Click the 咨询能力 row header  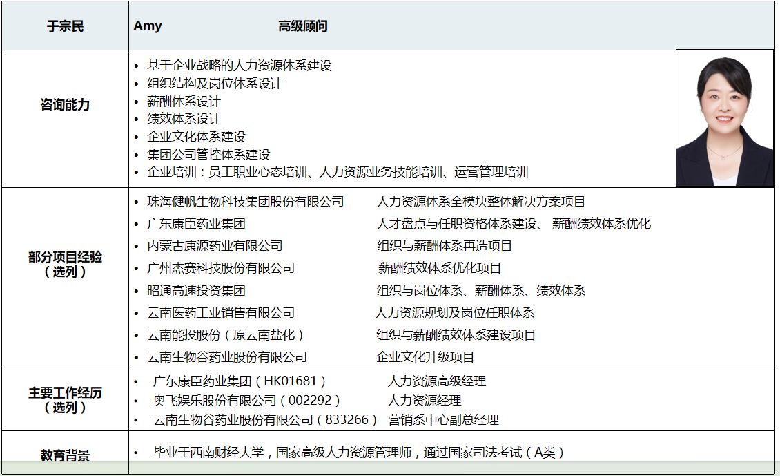65,105
